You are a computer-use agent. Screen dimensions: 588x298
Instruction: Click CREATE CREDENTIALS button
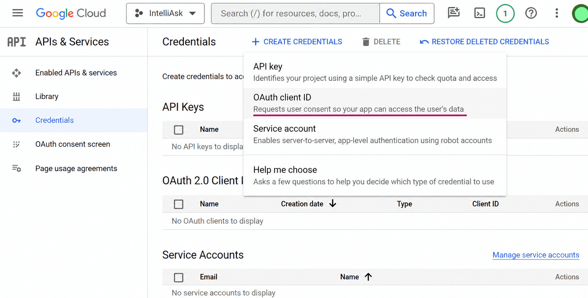click(x=297, y=42)
